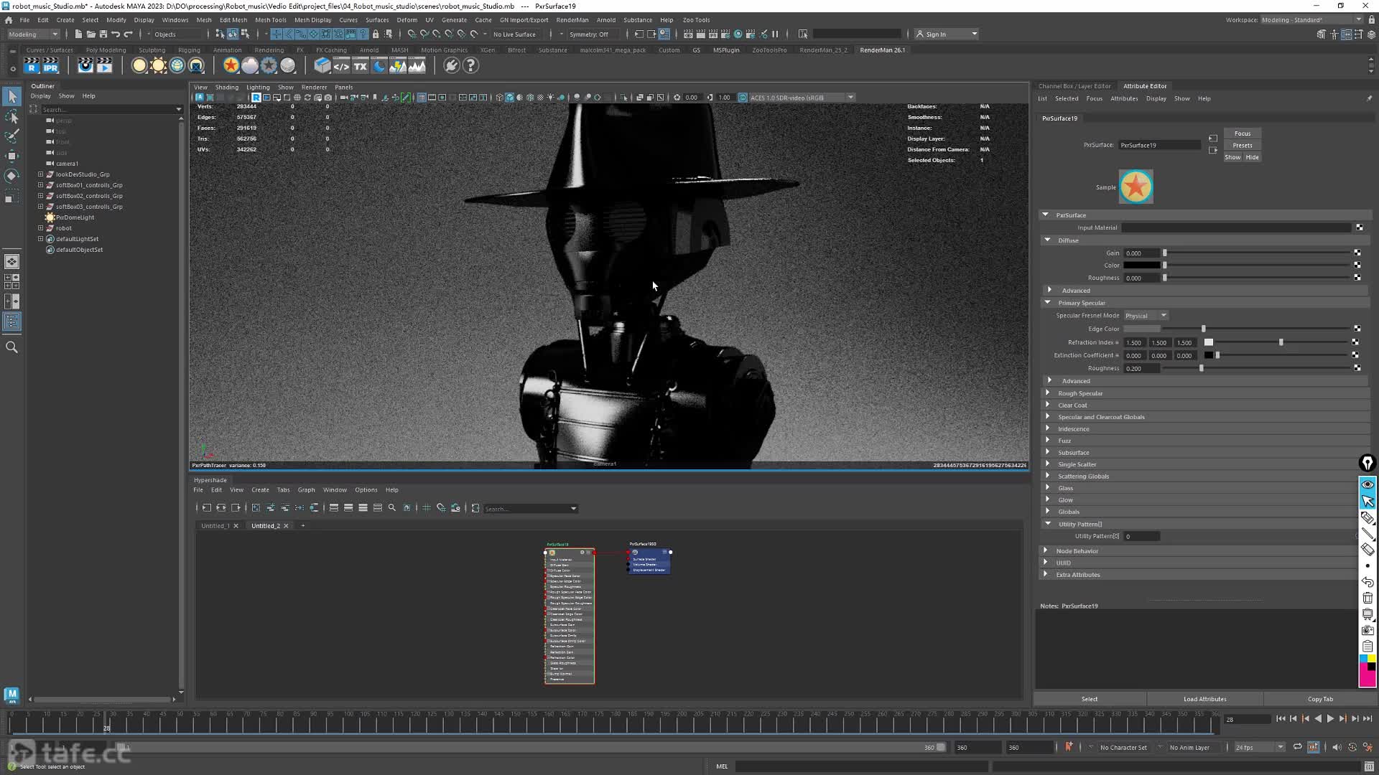Click the Copy Tab button
Viewport: 1379px width, 775px height.
1320,699
